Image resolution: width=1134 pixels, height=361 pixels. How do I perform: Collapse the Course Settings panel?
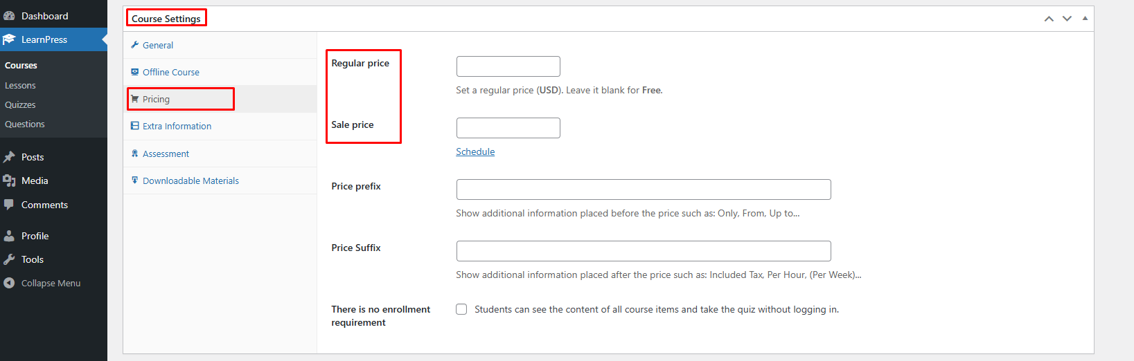click(x=1085, y=19)
